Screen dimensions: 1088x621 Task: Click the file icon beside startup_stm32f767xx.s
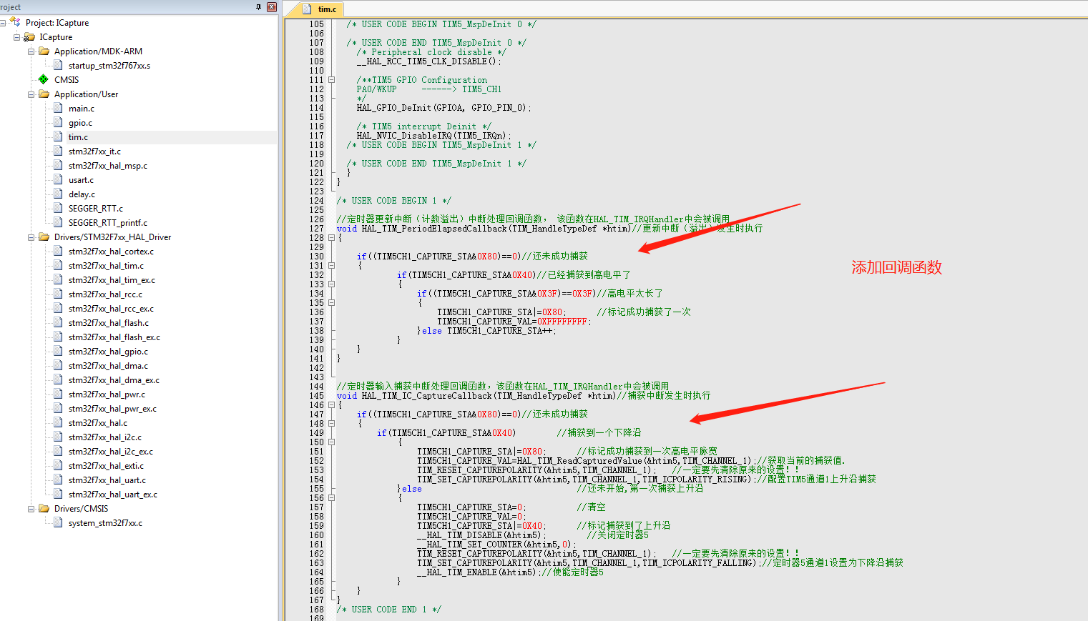pyautogui.click(x=58, y=65)
